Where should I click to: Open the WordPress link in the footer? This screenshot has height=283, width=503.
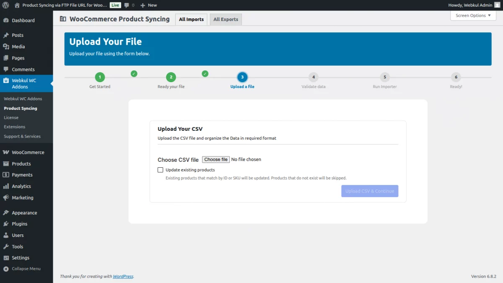(x=123, y=276)
